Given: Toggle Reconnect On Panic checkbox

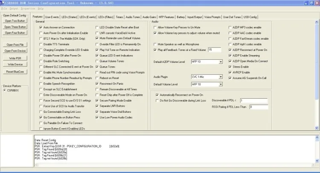Looking at the screenshot, I should [97, 84].
